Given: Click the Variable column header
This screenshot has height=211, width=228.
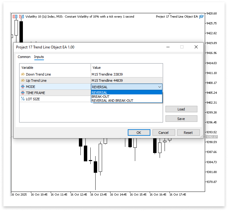Looking at the screenshot, I should 55,68.
